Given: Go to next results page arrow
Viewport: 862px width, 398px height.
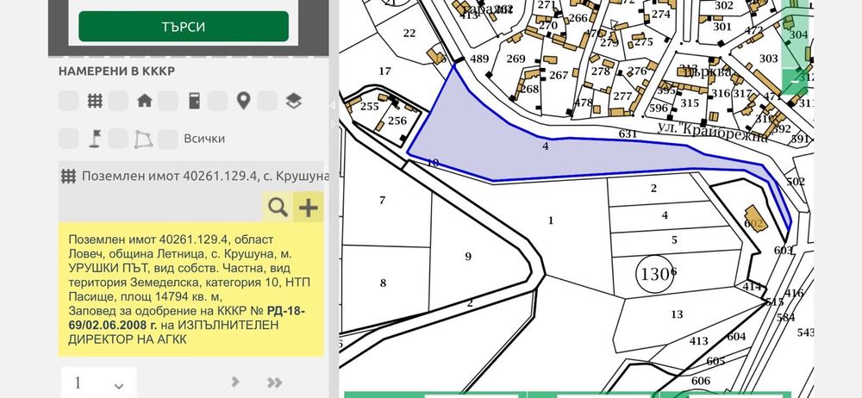Looking at the screenshot, I should (235, 382).
